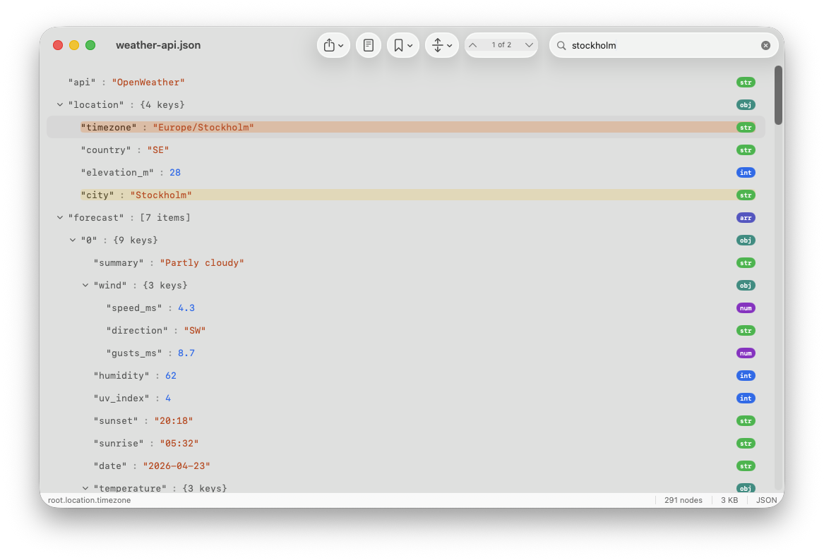This screenshot has height=560, width=824.
Task: Clear the stockholm search with the x icon
Action: [765, 45]
